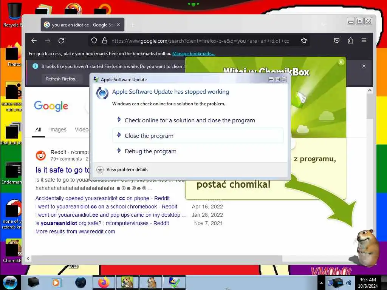Bookmark this page with the star icon

click(304, 40)
